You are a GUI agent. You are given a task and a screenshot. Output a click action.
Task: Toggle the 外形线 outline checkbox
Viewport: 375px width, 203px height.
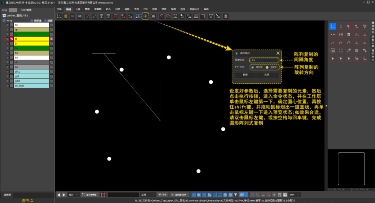[x=32, y=21]
